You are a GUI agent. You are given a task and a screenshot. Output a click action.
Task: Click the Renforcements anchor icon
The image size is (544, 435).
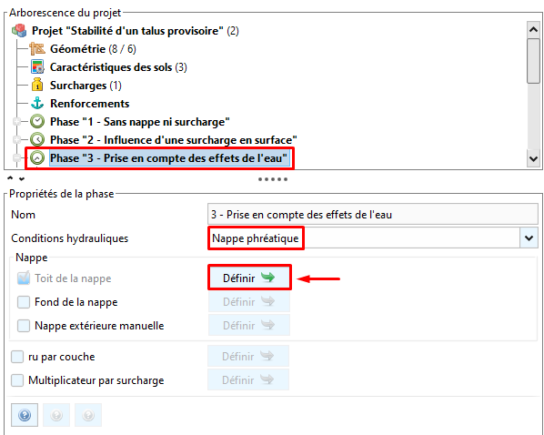(x=37, y=103)
